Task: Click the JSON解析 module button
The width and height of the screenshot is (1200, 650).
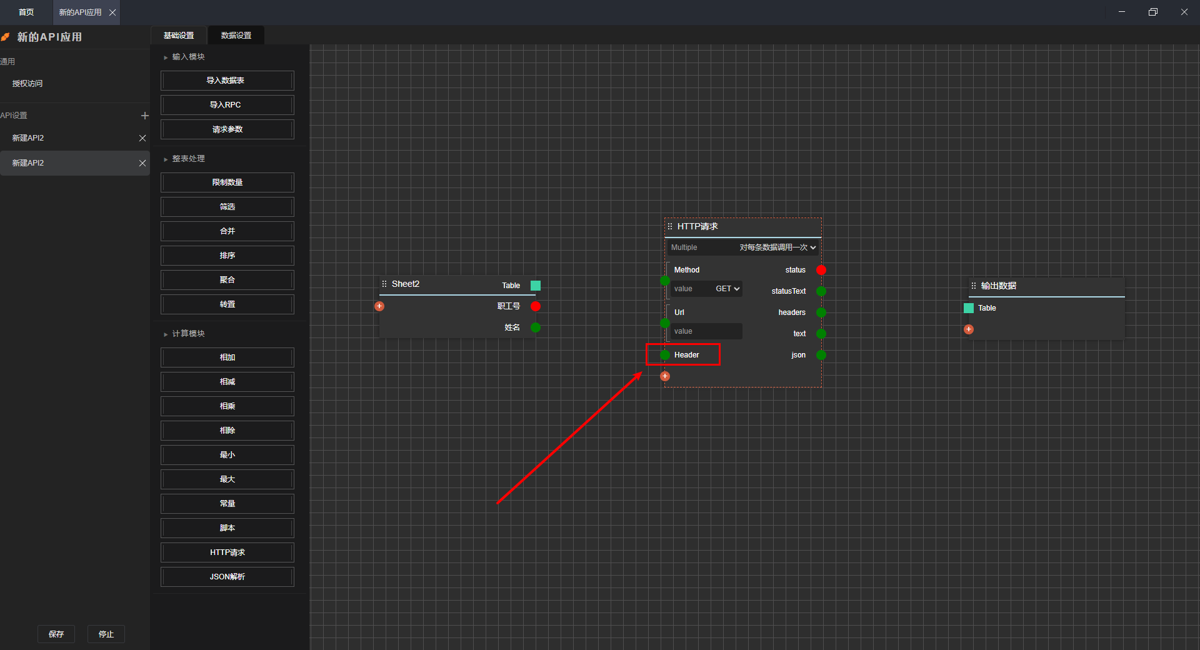Action: tap(227, 577)
